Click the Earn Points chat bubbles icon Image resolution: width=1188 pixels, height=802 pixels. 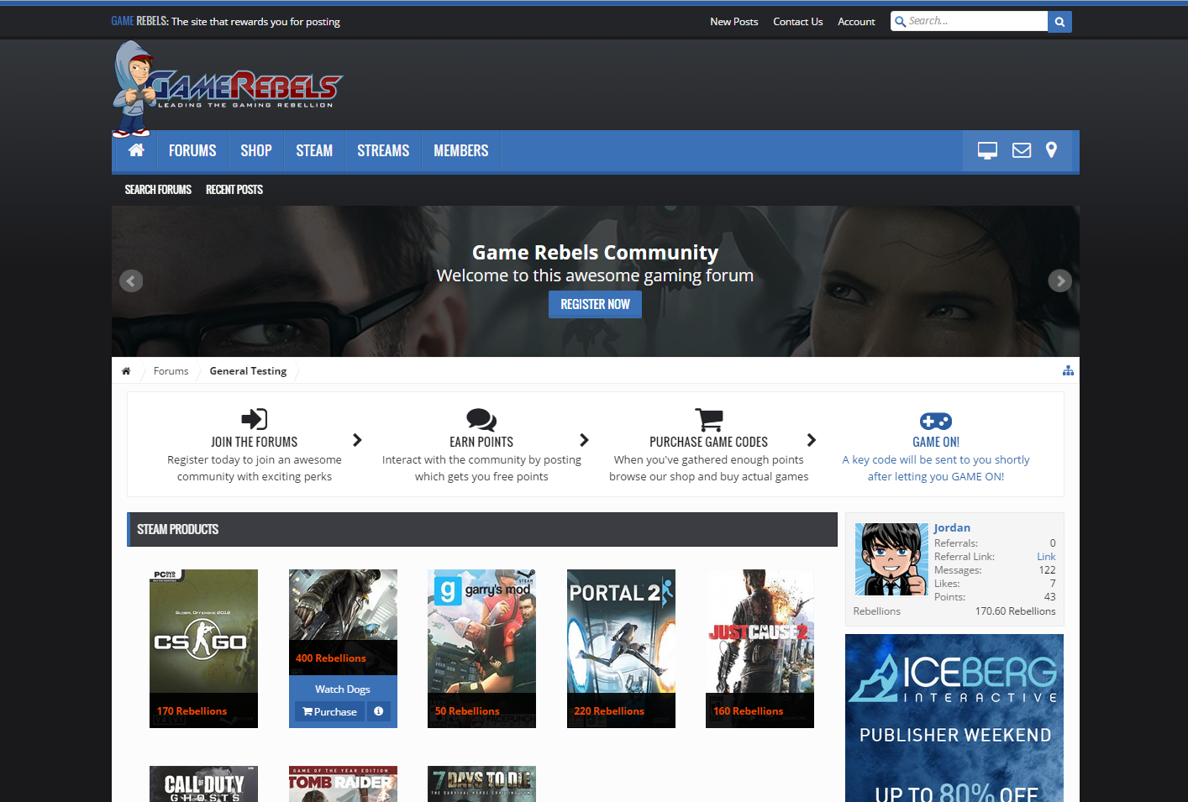tap(481, 419)
